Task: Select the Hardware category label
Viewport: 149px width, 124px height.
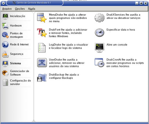Action: [x=16, y=26]
